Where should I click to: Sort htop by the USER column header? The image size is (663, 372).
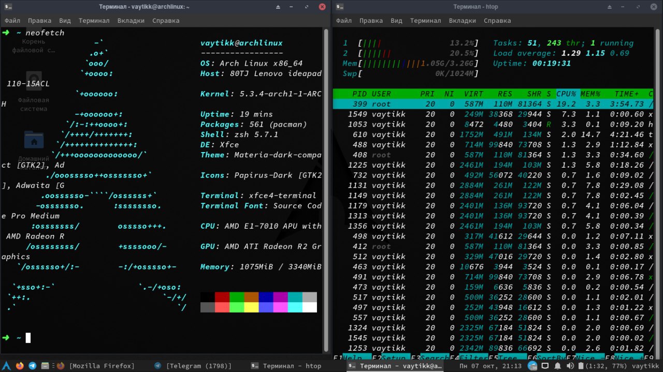tap(382, 94)
